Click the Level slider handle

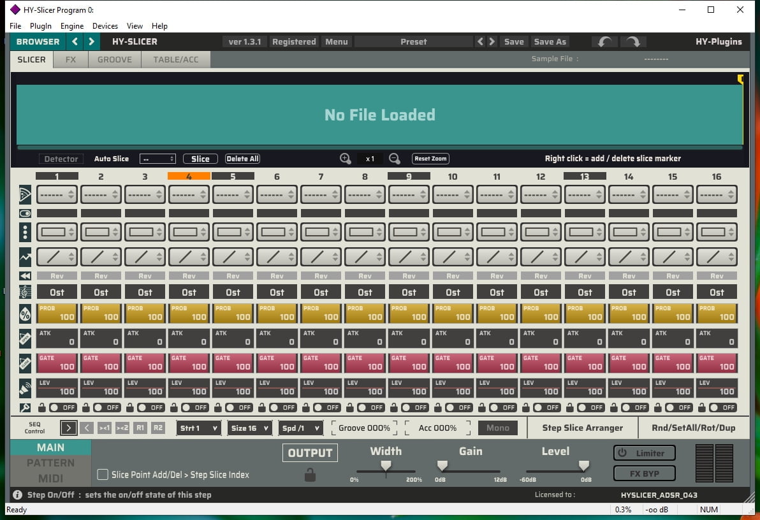584,466
